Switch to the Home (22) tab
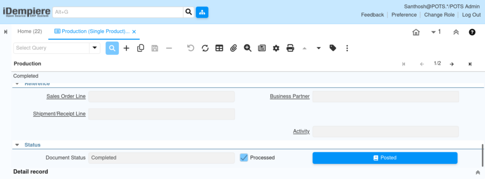The image size is (485, 179). tap(30, 32)
